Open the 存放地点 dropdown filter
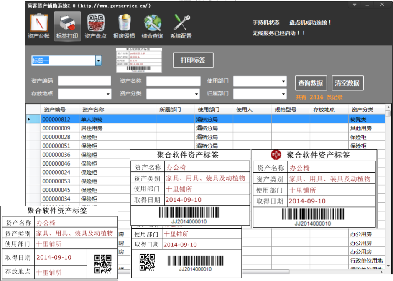 [108, 94]
